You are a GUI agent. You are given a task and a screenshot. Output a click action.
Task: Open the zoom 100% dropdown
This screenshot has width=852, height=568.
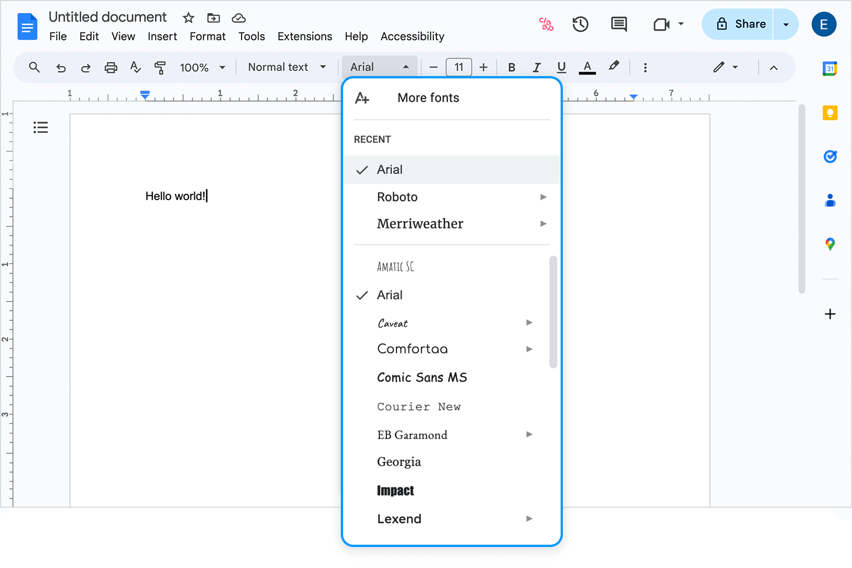203,68
